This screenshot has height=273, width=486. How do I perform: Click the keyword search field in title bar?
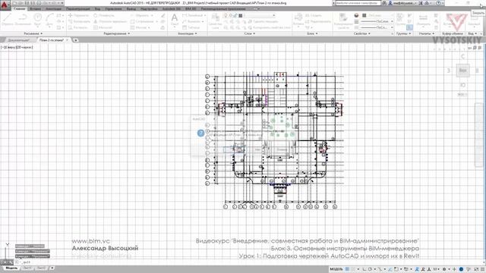tap(358, 3)
